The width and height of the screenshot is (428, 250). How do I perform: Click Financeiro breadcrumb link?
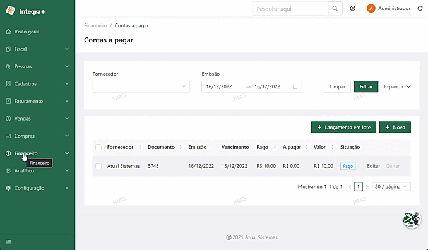[95, 25]
